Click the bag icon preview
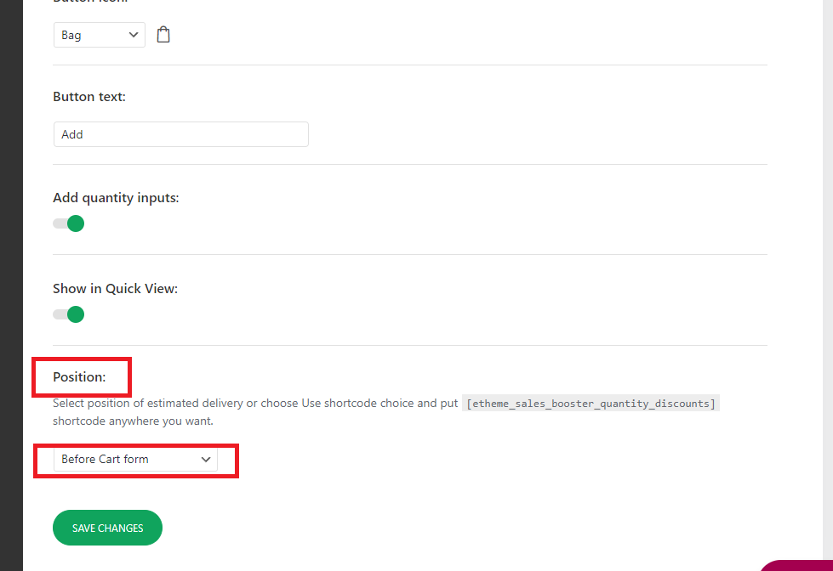The width and height of the screenshot is (833, 571). (x=163, y=35)
